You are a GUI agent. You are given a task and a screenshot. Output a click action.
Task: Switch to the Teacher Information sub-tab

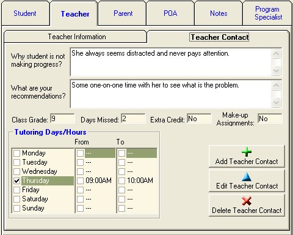[76, 37]
